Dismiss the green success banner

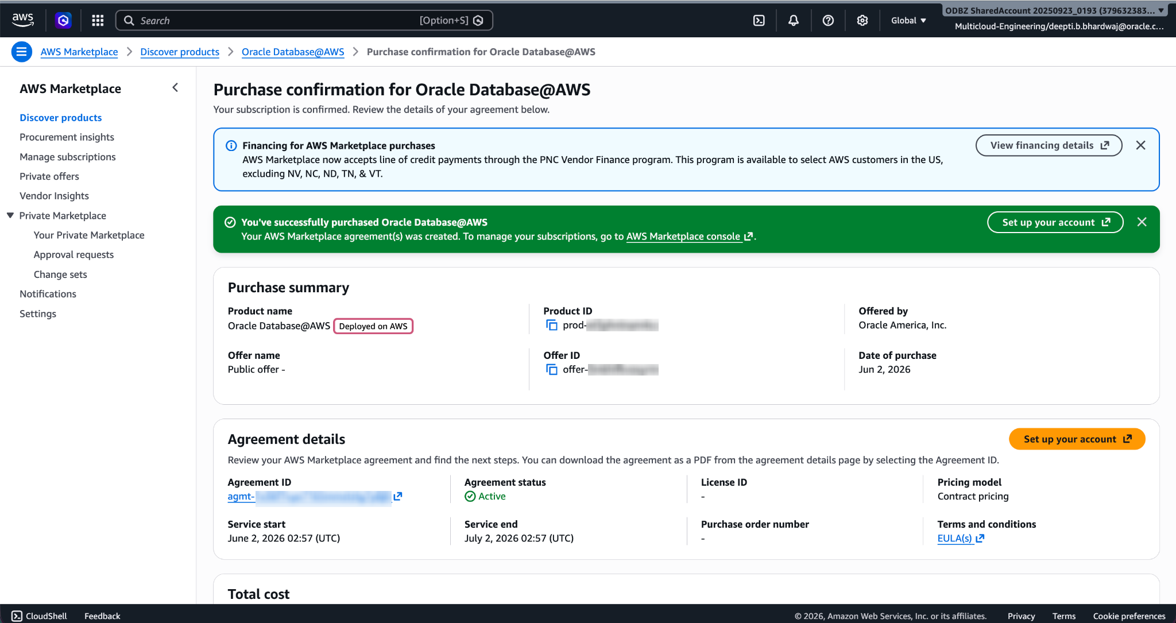[1142, 222]
